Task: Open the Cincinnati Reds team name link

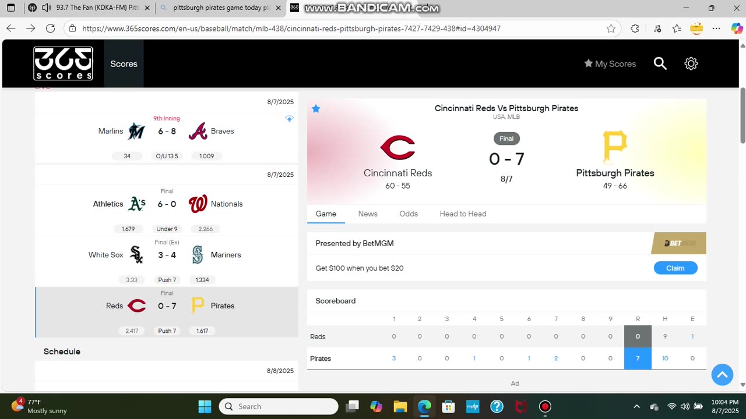Action: [x=397, y=173]
